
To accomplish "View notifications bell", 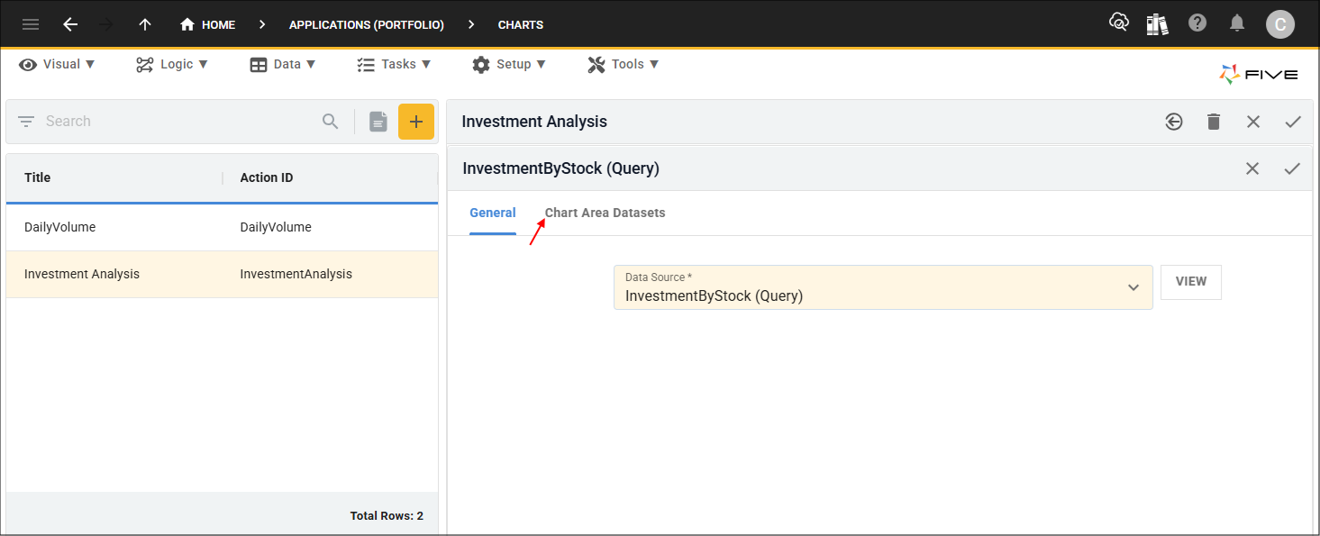I will pos(1237,23).
